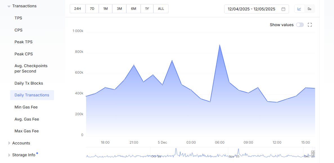Open fullscreen chart view
This screenshot has height=163, width=334.
coord(310,25)
